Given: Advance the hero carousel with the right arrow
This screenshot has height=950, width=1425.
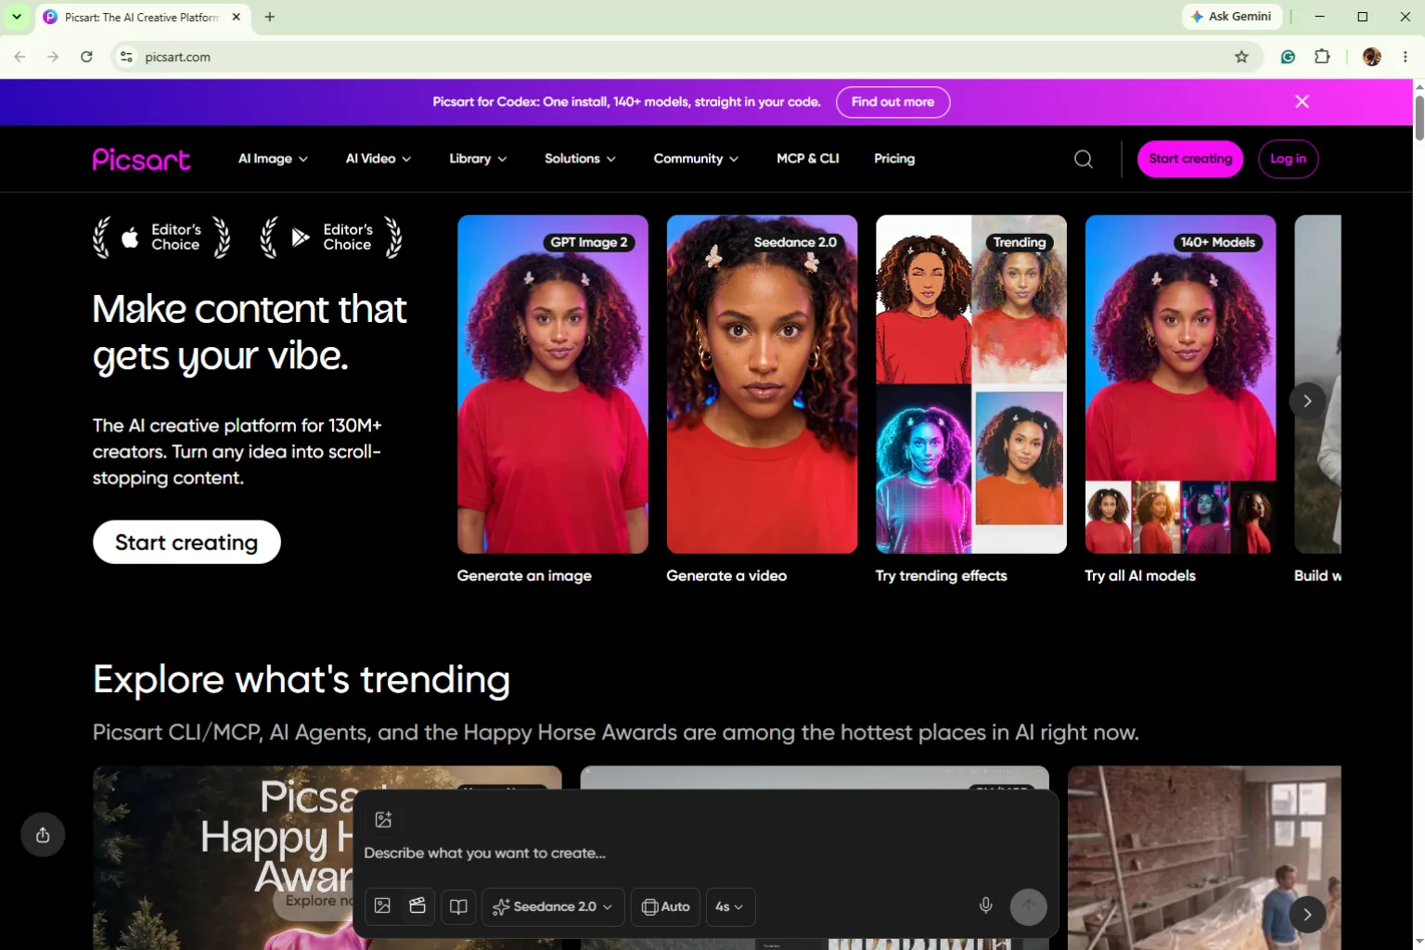Looking at the screenshot, I should (x=1307, y=401).
